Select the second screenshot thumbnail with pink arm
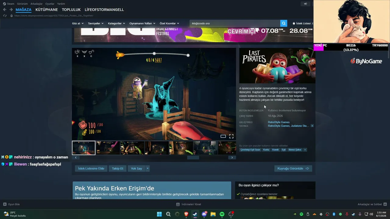Screen dimensions: 390x219 pyautogui.click(x=108, y=148)
